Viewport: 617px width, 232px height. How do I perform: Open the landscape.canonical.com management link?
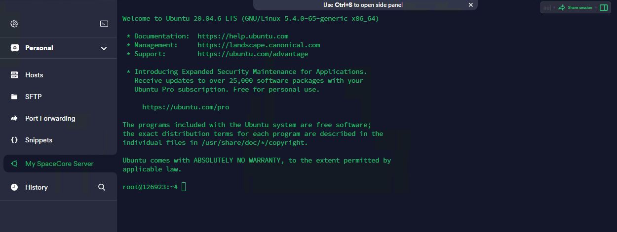pyautogui.click(x=259, y=45)
